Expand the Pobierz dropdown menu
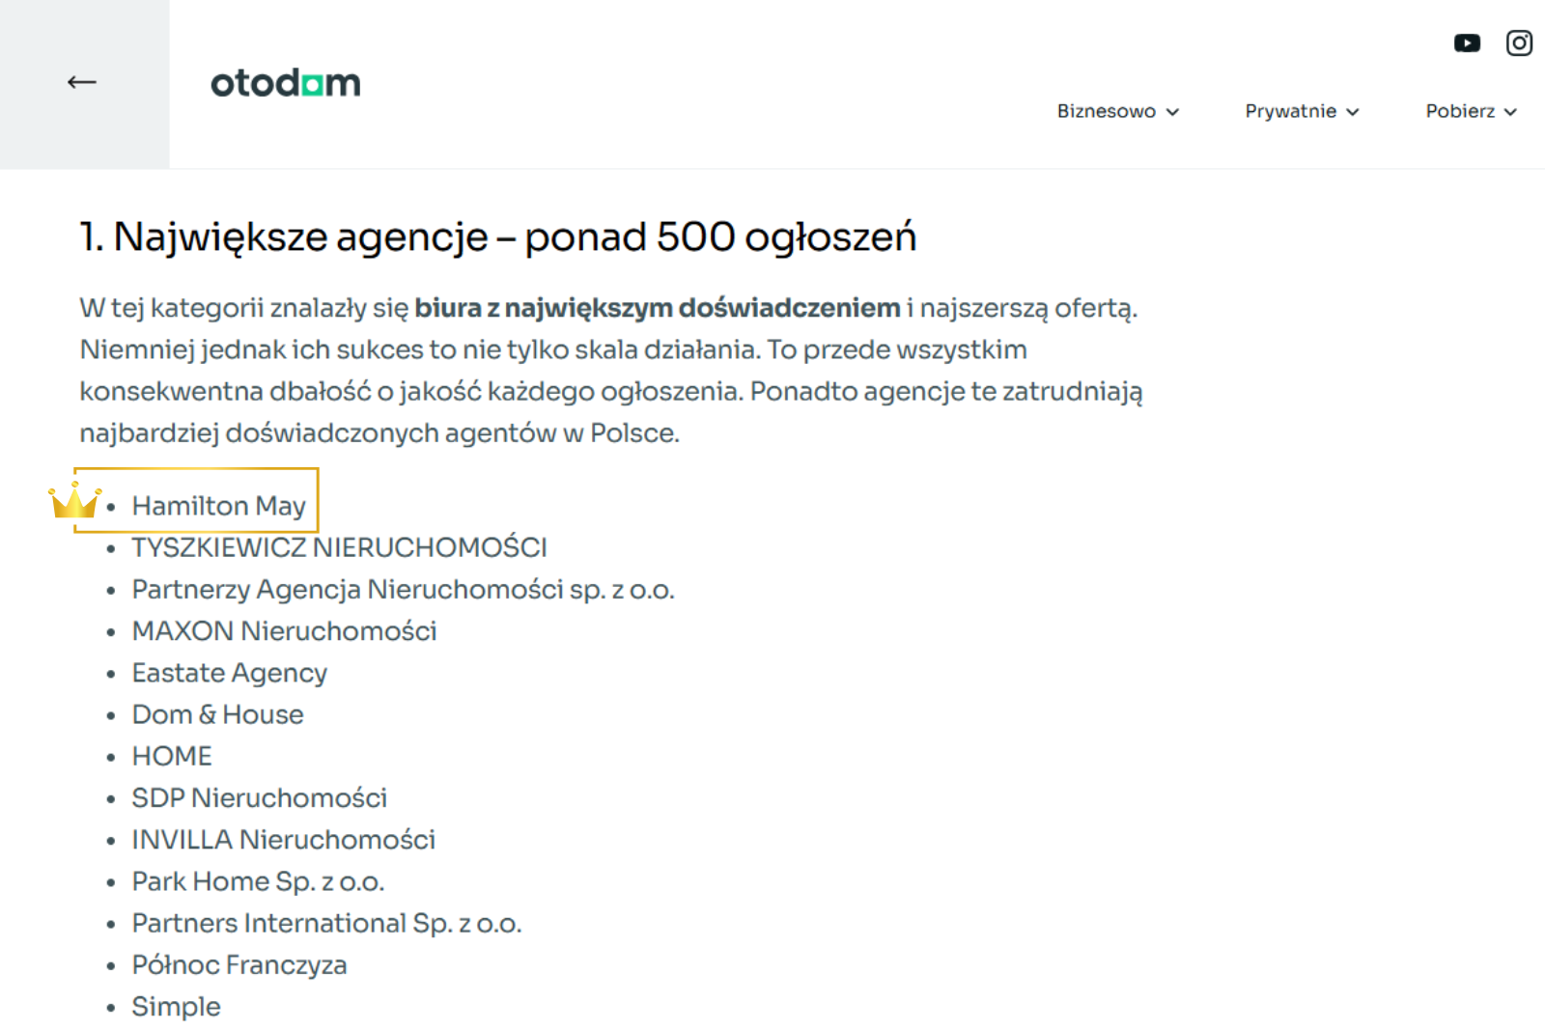 coord(1472,111)
